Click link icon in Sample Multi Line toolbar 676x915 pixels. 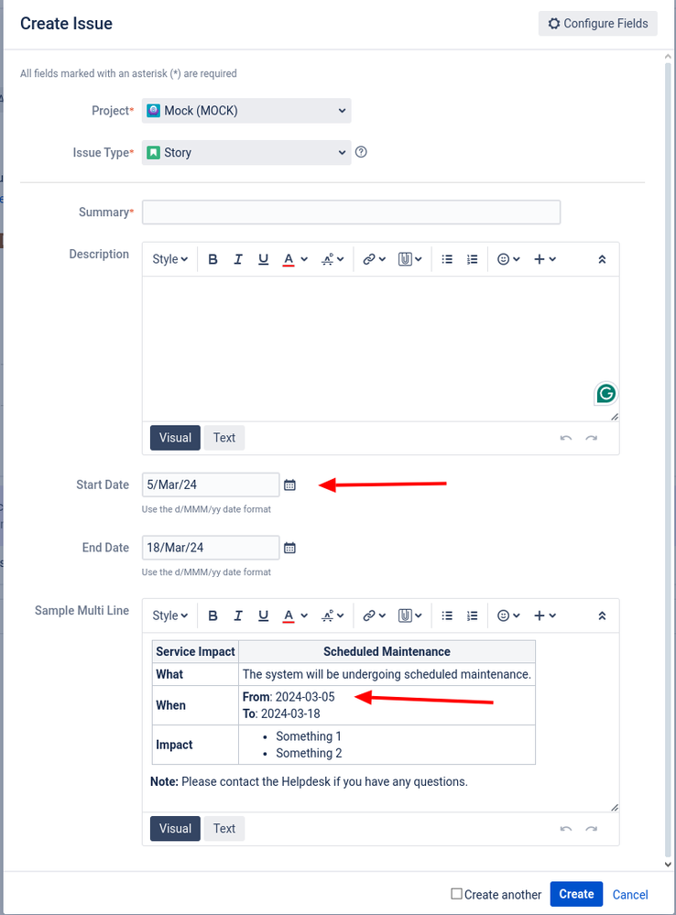[x=369, y=615]
